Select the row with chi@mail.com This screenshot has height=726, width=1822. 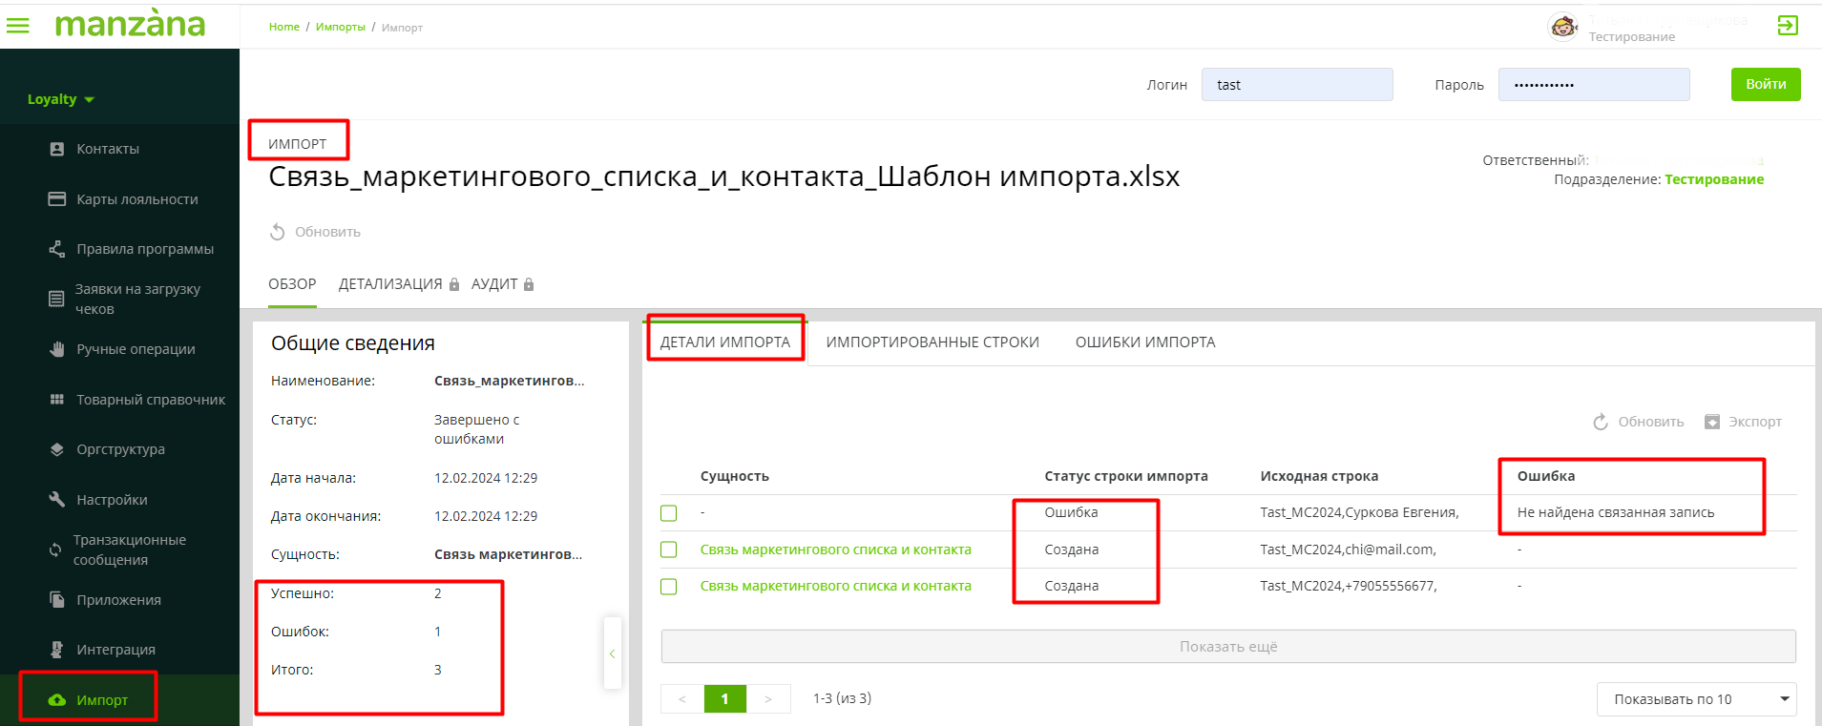(669, 550)
